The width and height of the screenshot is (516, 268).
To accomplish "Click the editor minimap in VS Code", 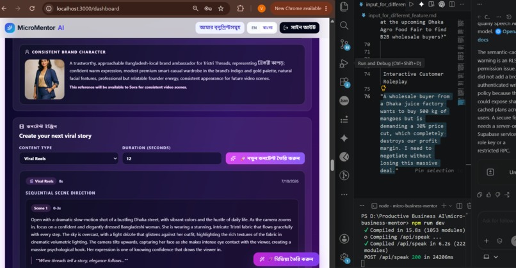I will (x=461, y=63).
